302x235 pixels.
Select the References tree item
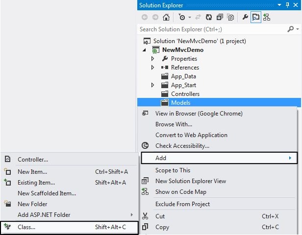tap(185, 68)
